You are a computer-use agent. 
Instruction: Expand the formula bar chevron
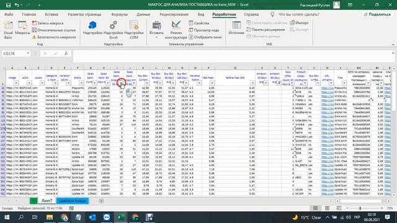pyautogui.click(x=393, y=53)
